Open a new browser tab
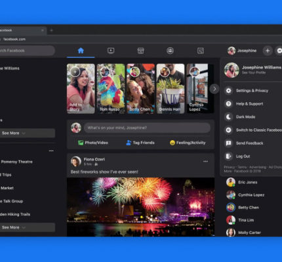Viewport: 282px width, 262px height. (51, 30)
